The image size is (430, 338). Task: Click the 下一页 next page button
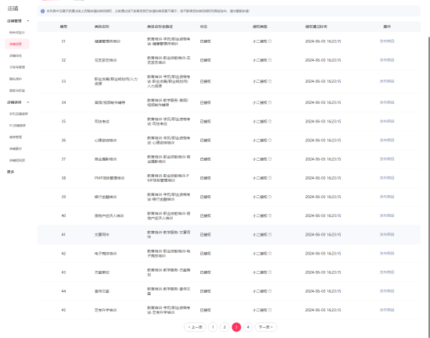pyautogui.click(x=266, y=327)
